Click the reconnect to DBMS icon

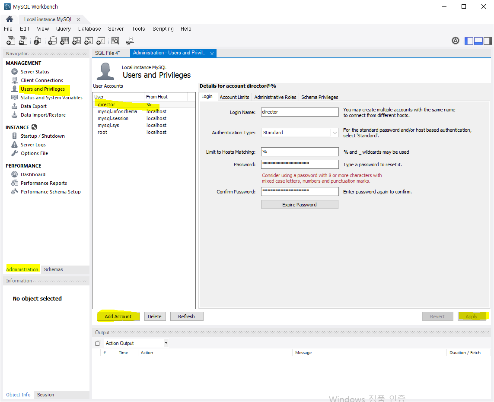click(130, 41)
